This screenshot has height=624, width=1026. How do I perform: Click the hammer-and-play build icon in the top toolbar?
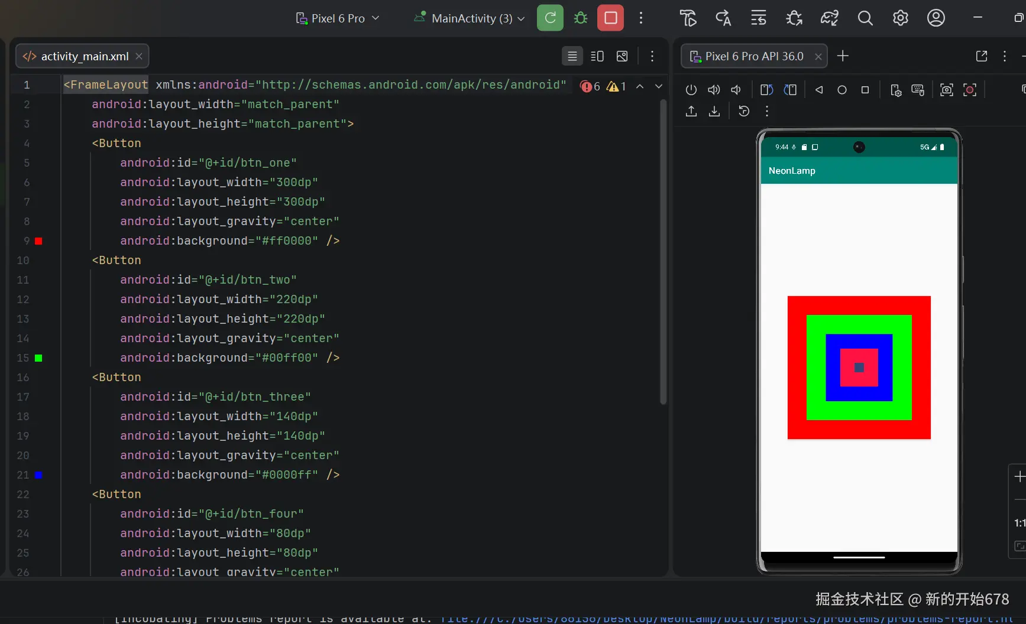pos(688,18)
